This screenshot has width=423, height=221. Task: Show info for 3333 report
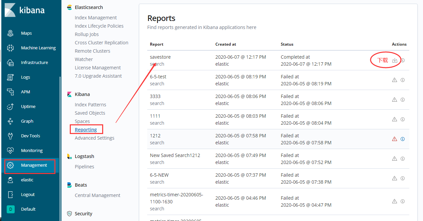[x=403, y=100]
